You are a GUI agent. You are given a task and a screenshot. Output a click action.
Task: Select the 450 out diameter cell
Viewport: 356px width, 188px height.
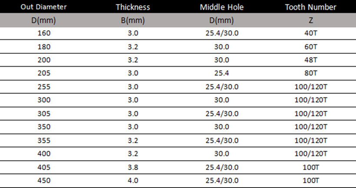click(x=44, y=181)
